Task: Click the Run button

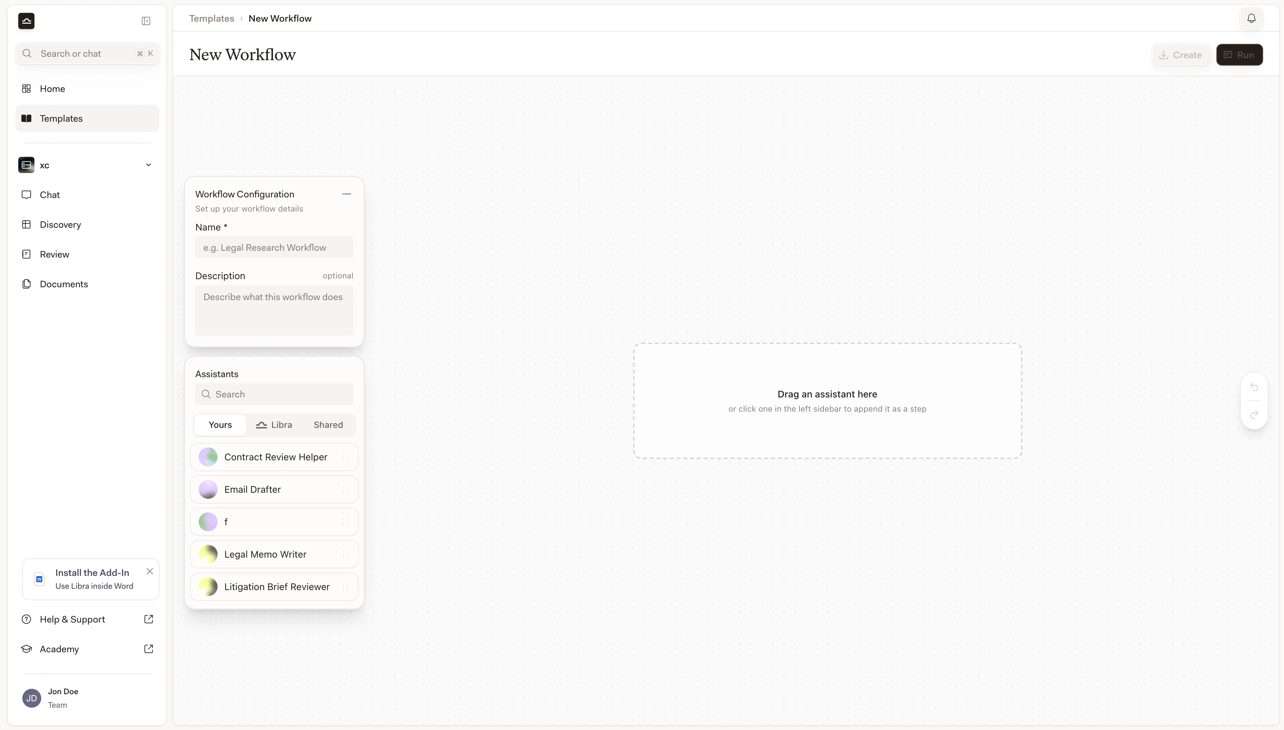Action: (x=1239, y=55)
